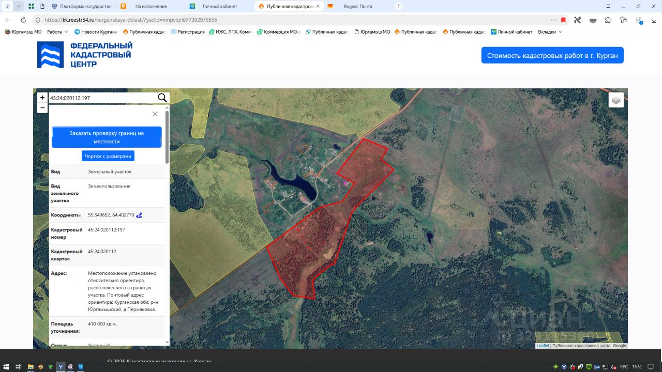Image resolution: width=662 pixels, height=372 pixels.
Task: Open Коммерция МО bookmark
Action: 278,32
